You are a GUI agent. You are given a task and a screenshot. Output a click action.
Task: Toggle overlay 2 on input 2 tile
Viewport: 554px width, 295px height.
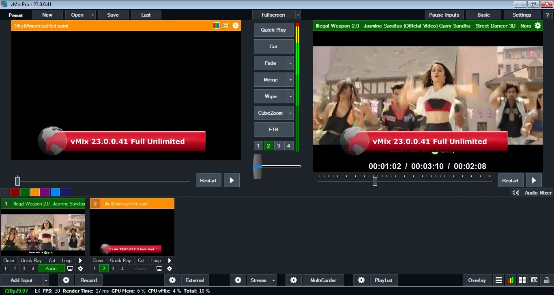pos(104,268)
